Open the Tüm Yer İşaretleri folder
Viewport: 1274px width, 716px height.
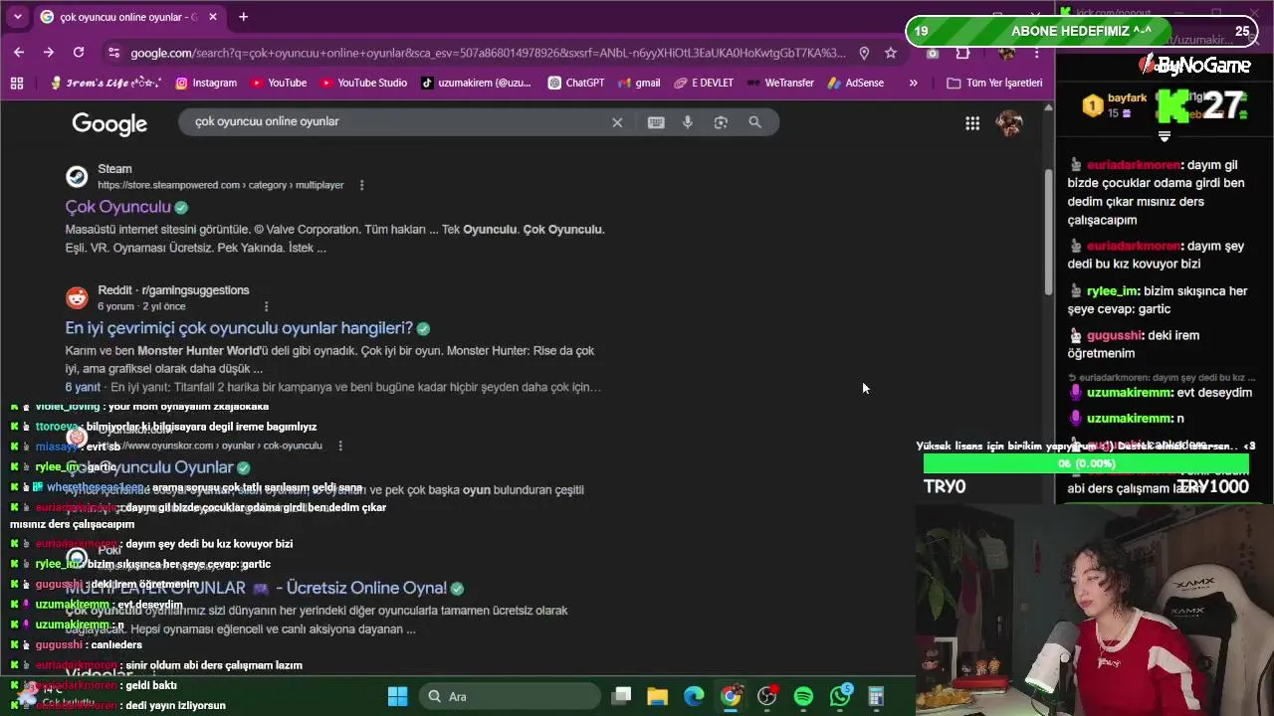[x=995, y=83]
